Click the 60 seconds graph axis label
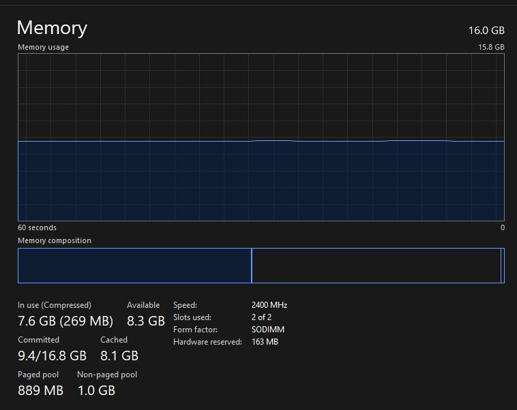Screen dimensions: 517x410 tap(37, 227)
